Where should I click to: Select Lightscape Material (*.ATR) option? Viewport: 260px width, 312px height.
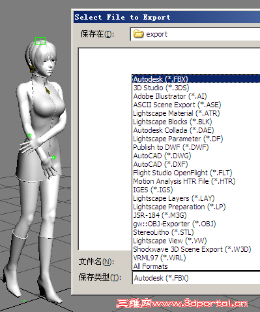(x=196, y=113)
